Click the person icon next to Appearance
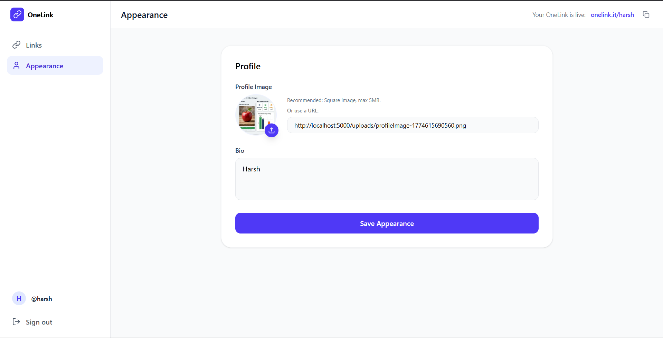 16,66
